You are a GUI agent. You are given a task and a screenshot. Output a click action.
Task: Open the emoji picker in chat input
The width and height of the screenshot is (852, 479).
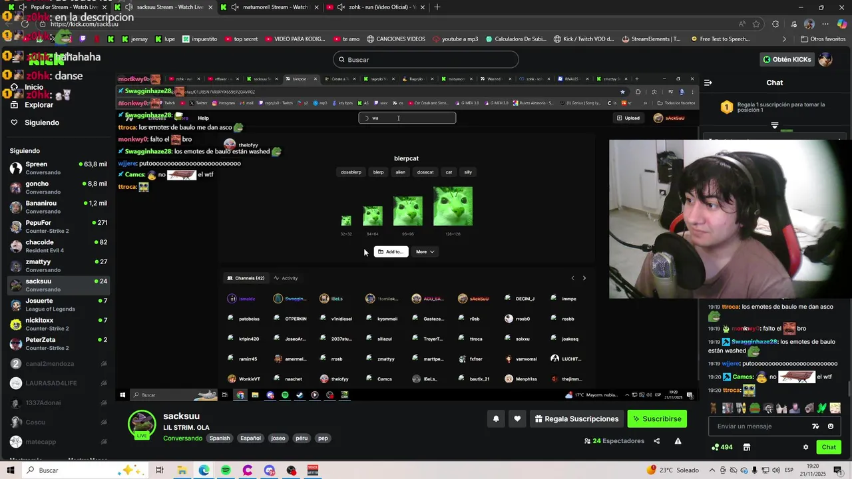(831, 426)
